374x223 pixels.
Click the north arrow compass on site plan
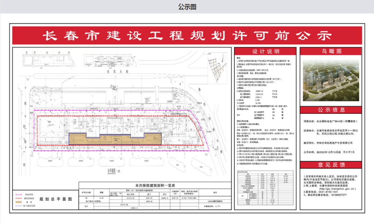coord(222,59)
